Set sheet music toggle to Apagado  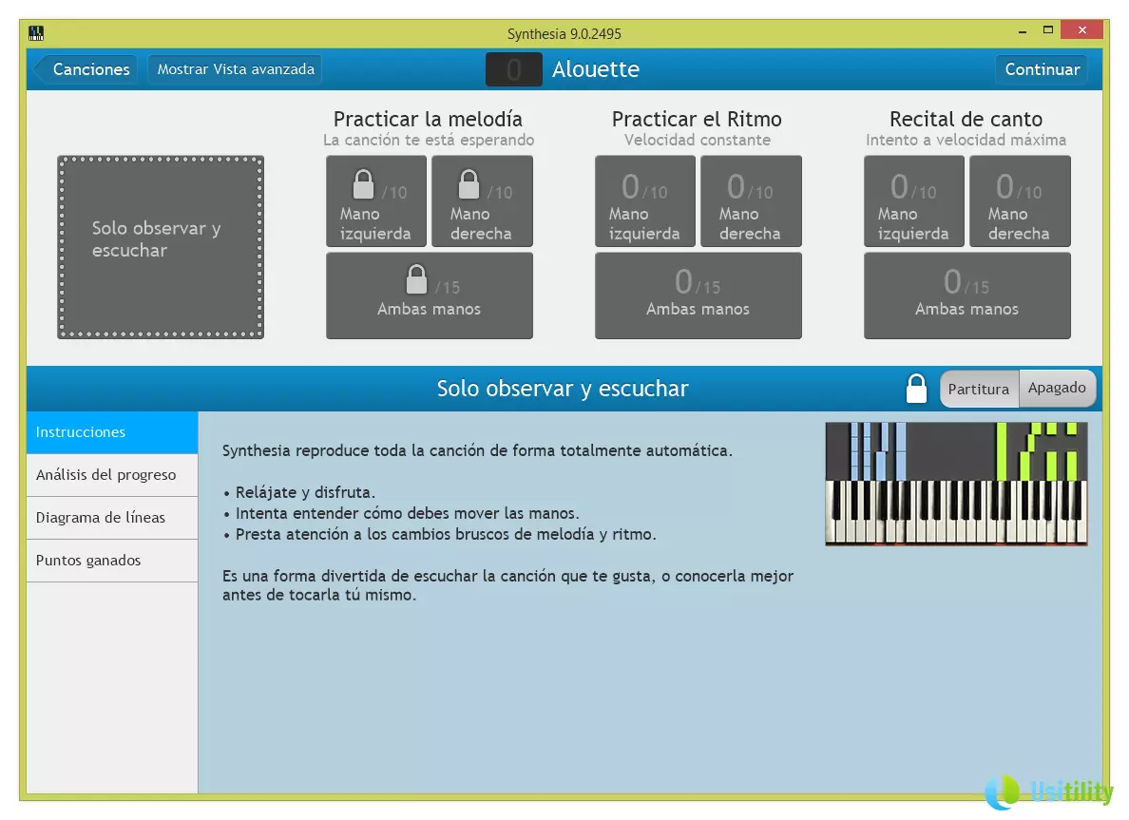click(x=1057, y=388)
